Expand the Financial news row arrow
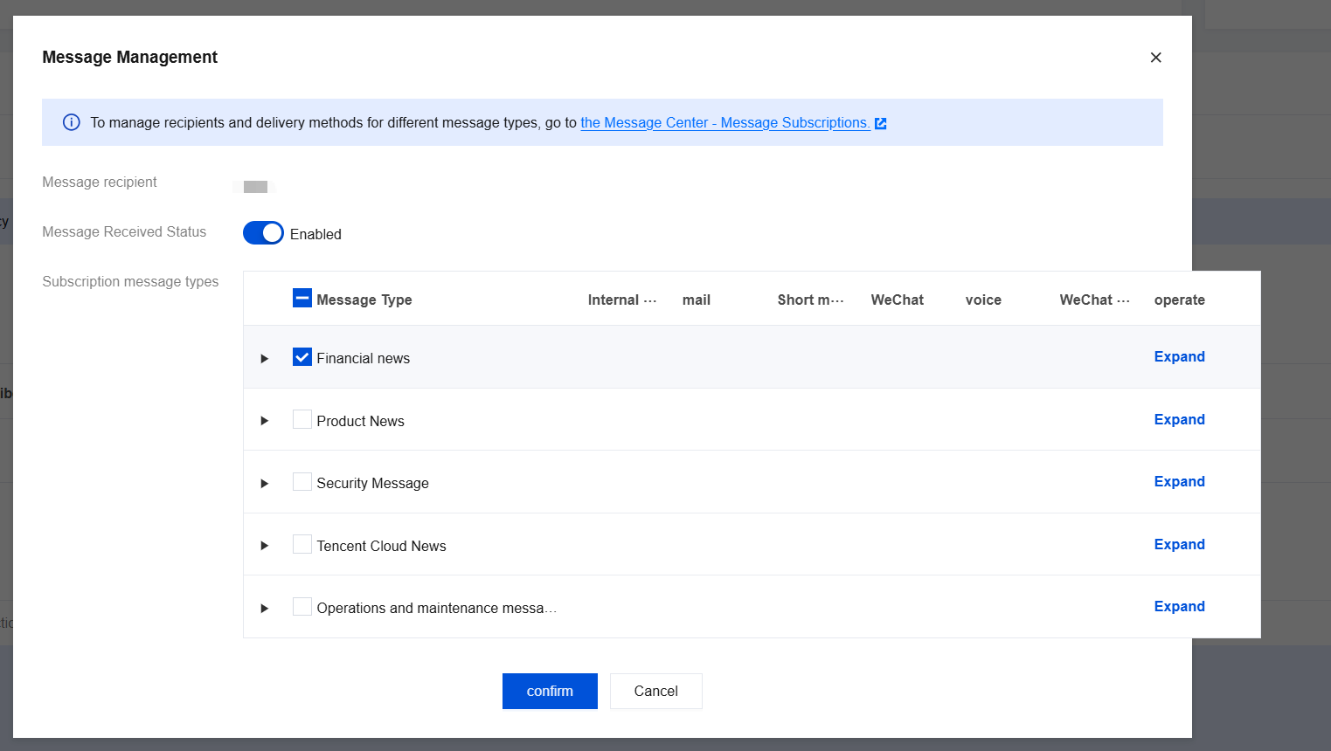The image size is (1331, 751). tap(264, 359)
